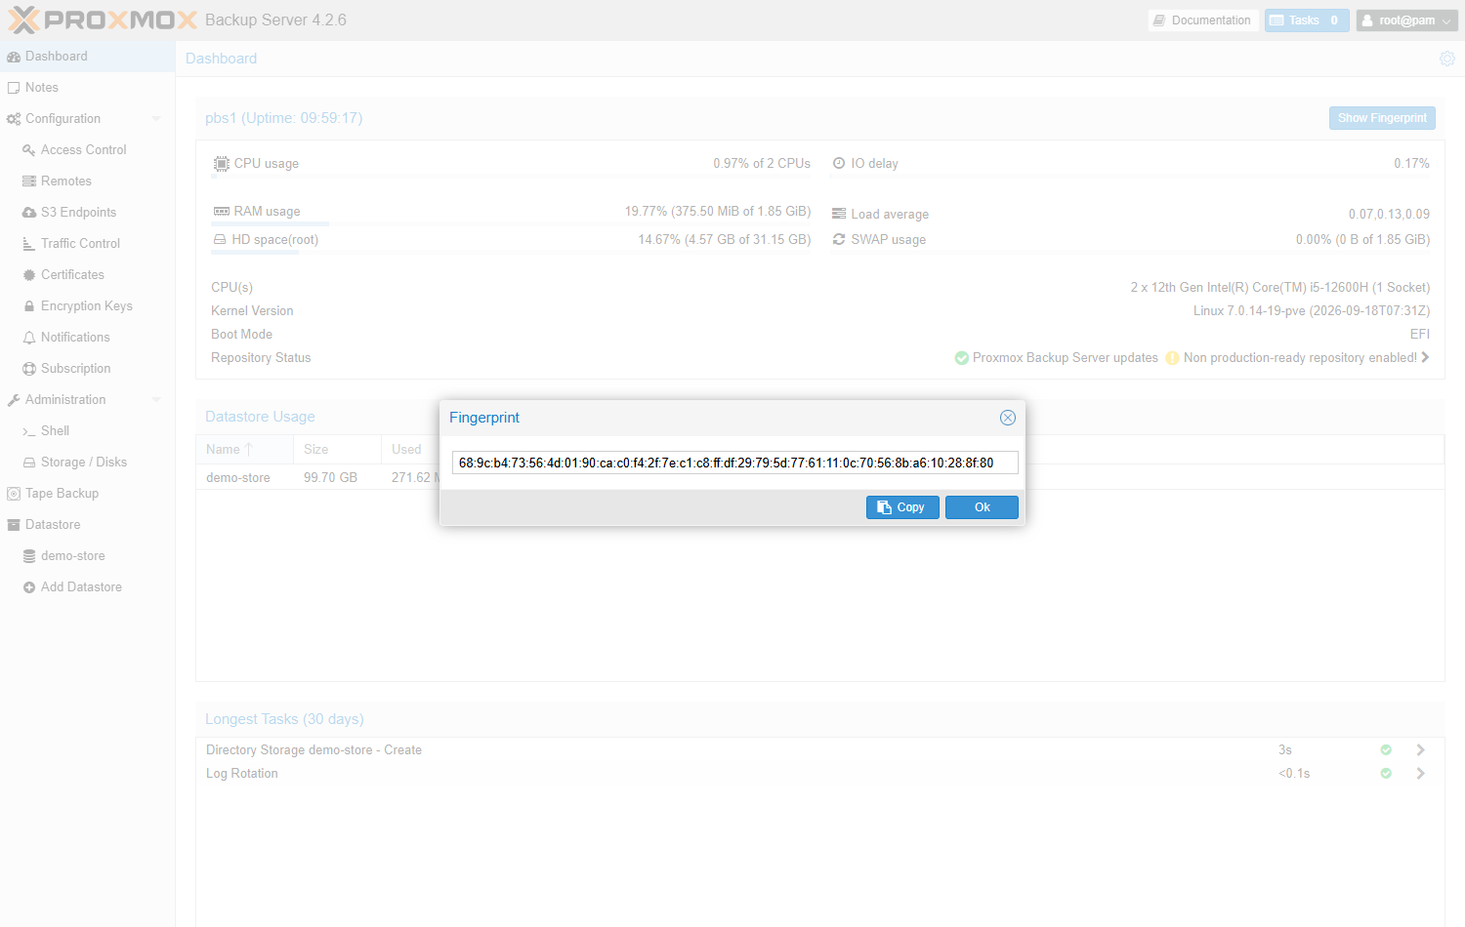Click the Proxmox logo
1465x927 pixels.
(x=103, y=20)
